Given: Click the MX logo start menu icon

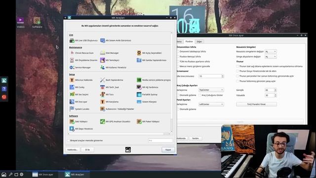Looking at the screenshot, I should click(4, 175).
